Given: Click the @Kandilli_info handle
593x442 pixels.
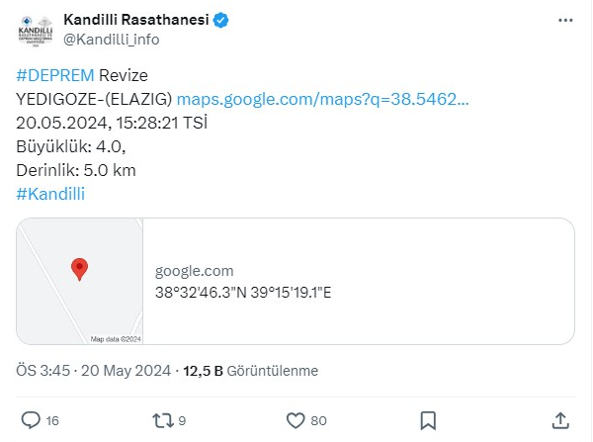Looking at the screenshot, I should coord(111,40).
